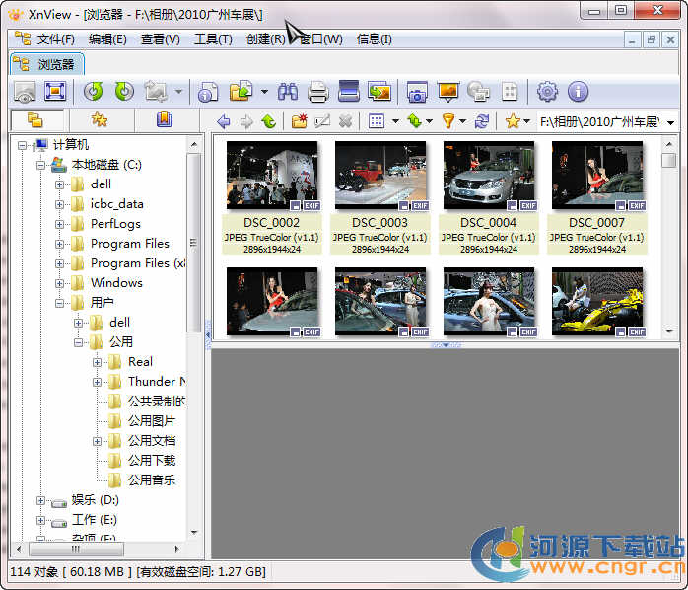This screenshot has height=590, width=688.
Task: Expand the 娱乐 (D:) drive node
Action: (41, 500)
